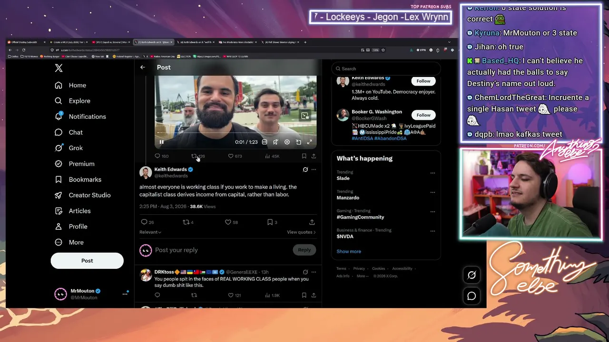Open the more menu on Keith Edwards' post
Image resolution: width=609 pixels, height=342 pixels.
(314, 170)
